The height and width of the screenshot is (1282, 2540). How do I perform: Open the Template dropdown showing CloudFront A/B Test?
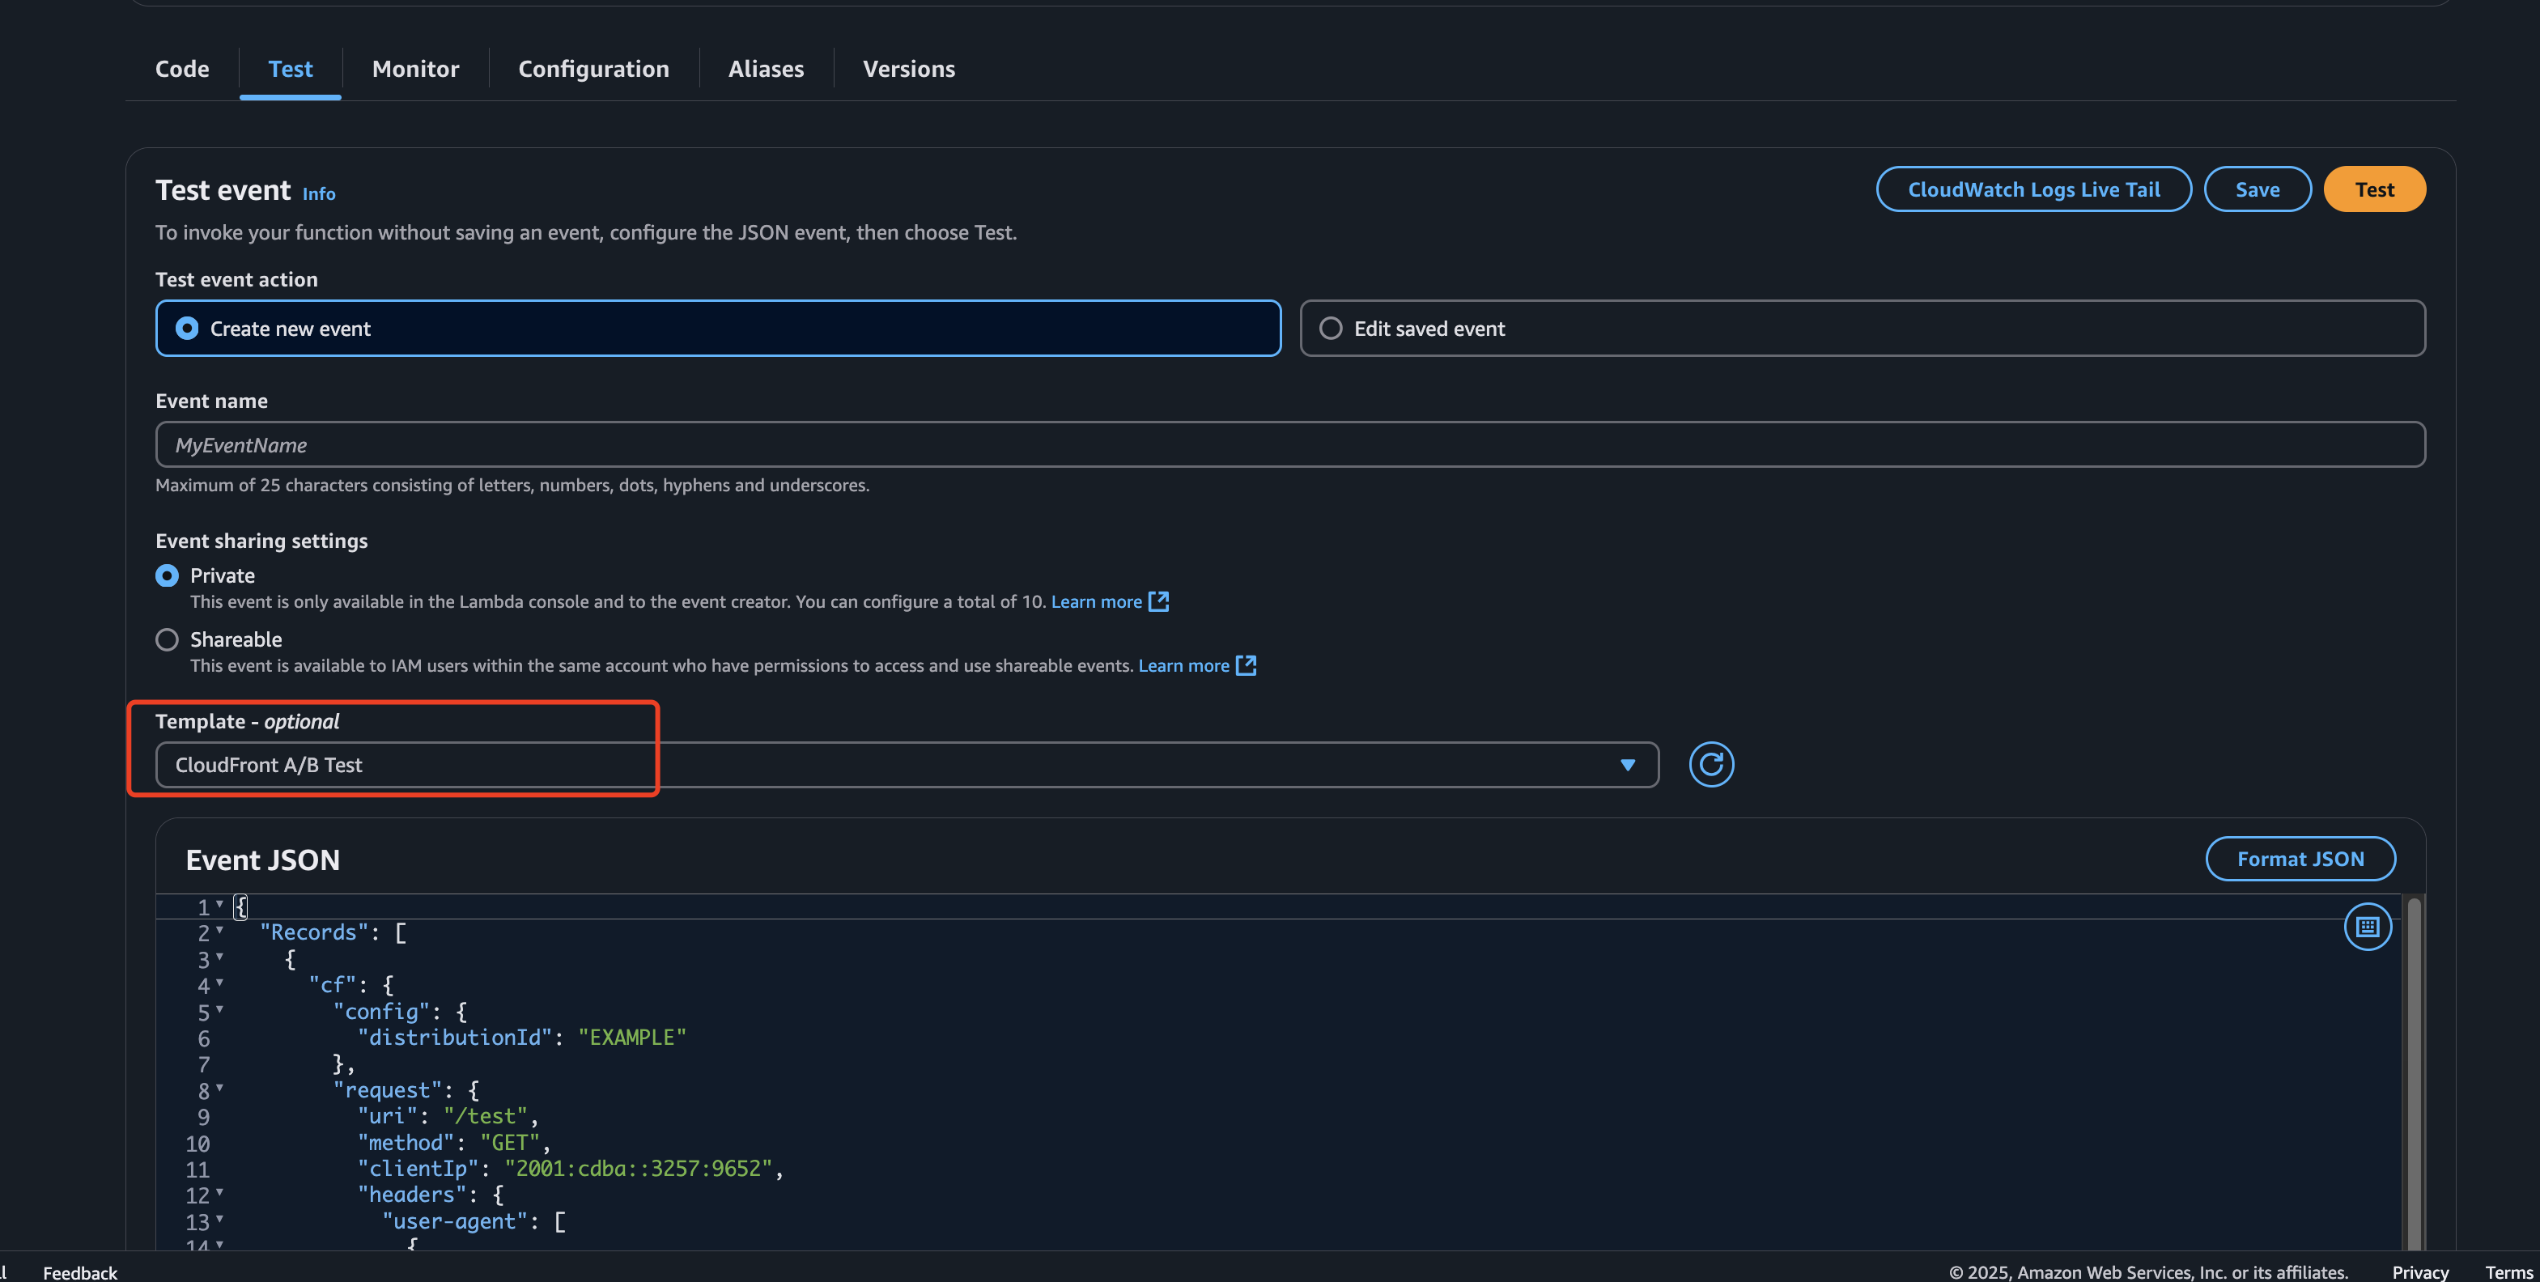906,764
